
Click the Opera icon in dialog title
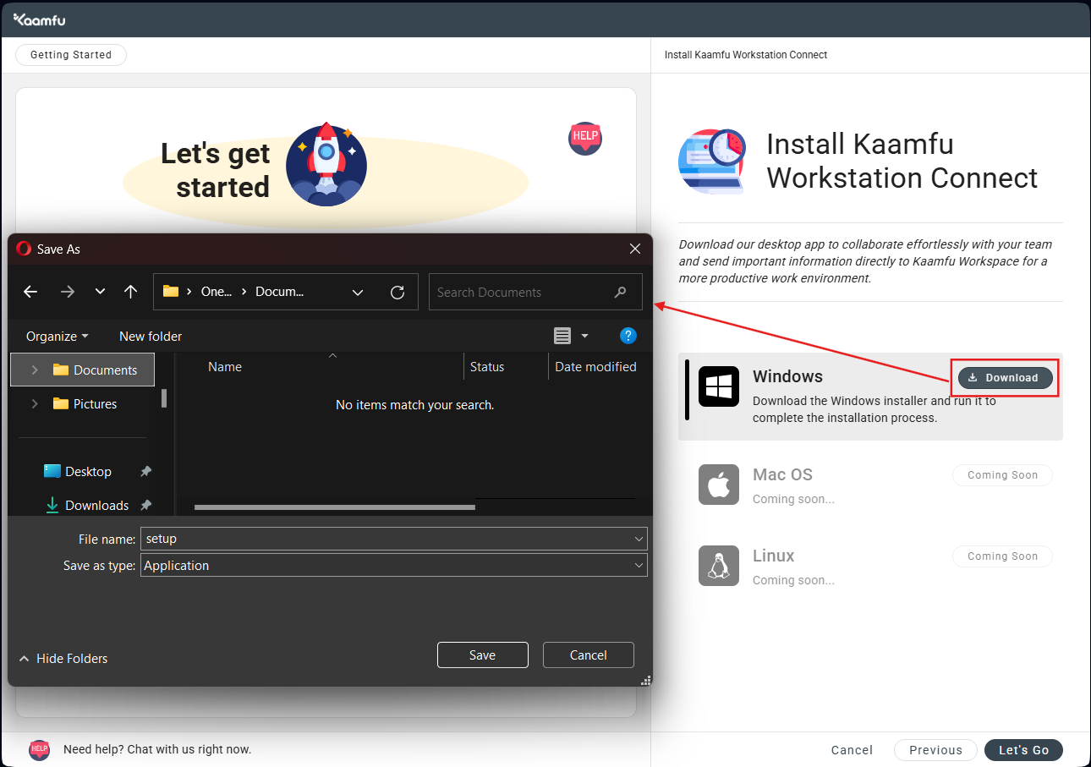24,249
